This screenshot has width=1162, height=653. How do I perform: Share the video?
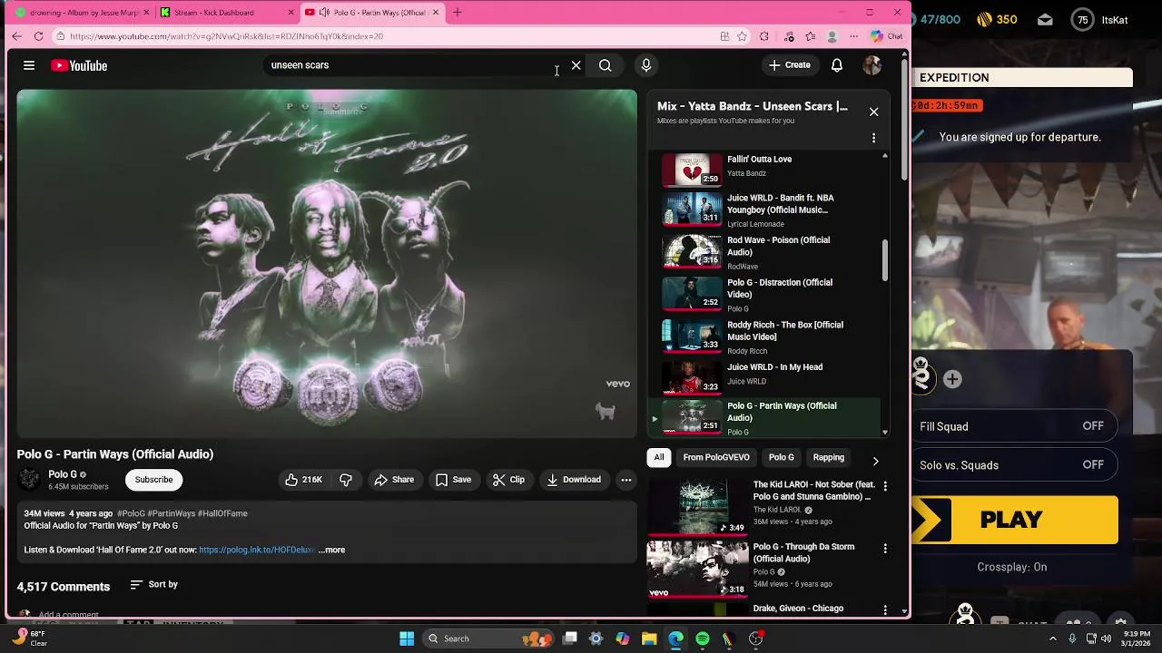tap(394, 480)
